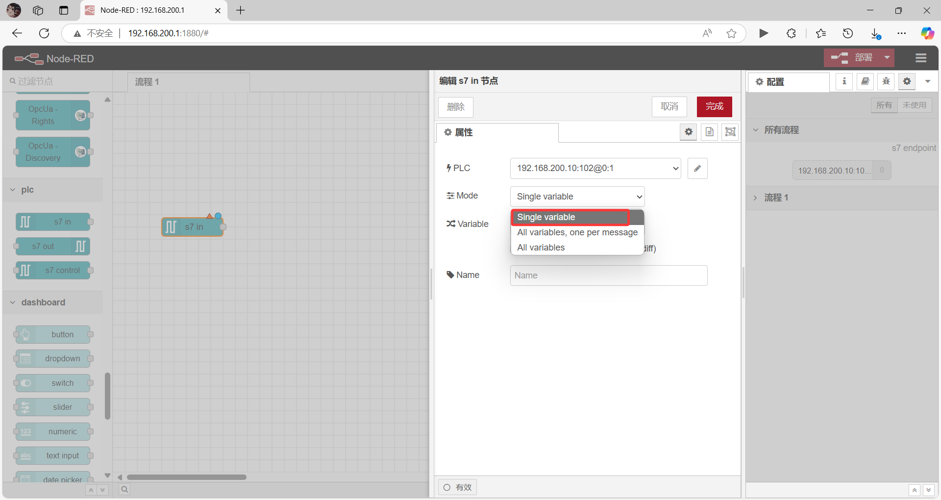Open the sidebar tab list dropdown arrow
This screenshot has width=941, height=500.
click(x=928, y=81)
